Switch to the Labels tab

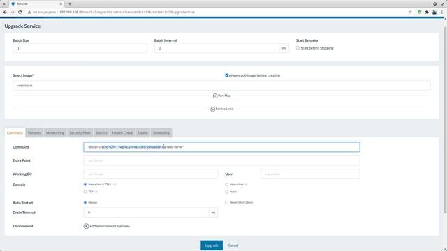142,133
